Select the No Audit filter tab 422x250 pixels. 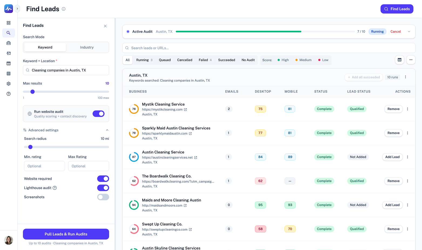pos(248,60)
